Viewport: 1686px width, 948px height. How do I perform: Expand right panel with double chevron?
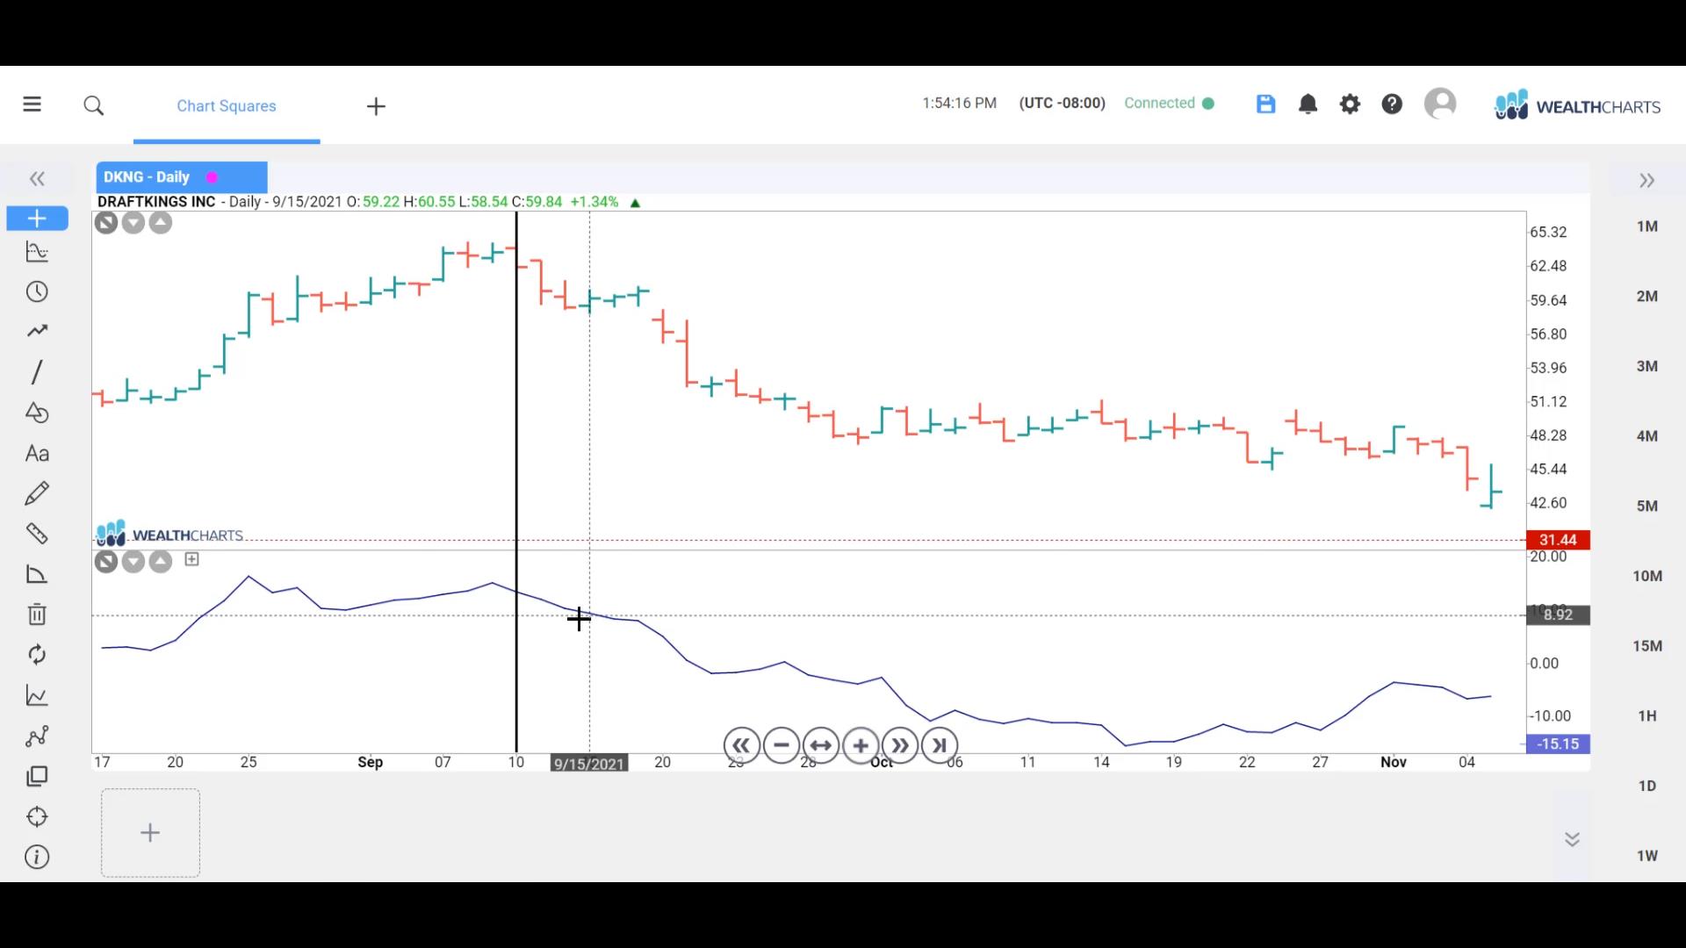click(1646, 181)
